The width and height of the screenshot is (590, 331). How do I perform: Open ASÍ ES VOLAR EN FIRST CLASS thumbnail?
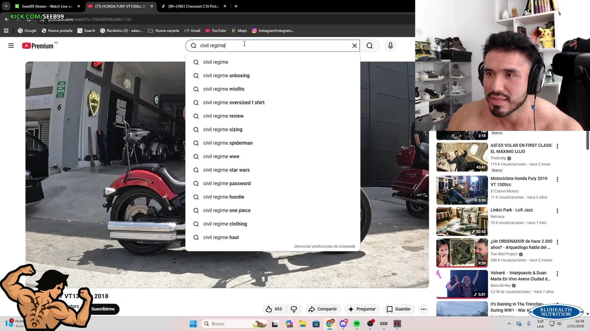(462, 157)
